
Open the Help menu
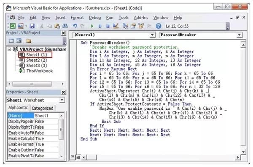click(x=178, y=18)
